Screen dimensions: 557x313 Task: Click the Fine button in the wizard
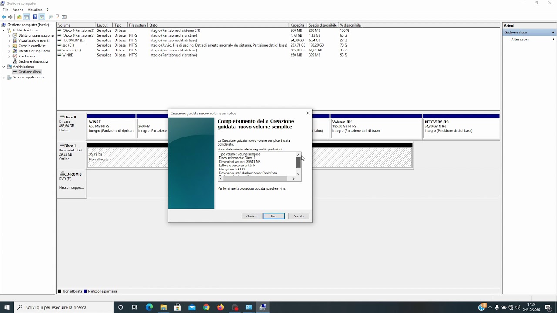tap(274, 216)
